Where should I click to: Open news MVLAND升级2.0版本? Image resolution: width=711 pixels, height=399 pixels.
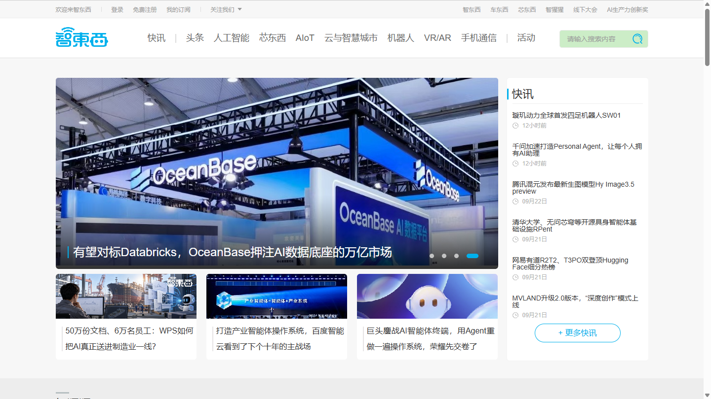coord(575,301)
